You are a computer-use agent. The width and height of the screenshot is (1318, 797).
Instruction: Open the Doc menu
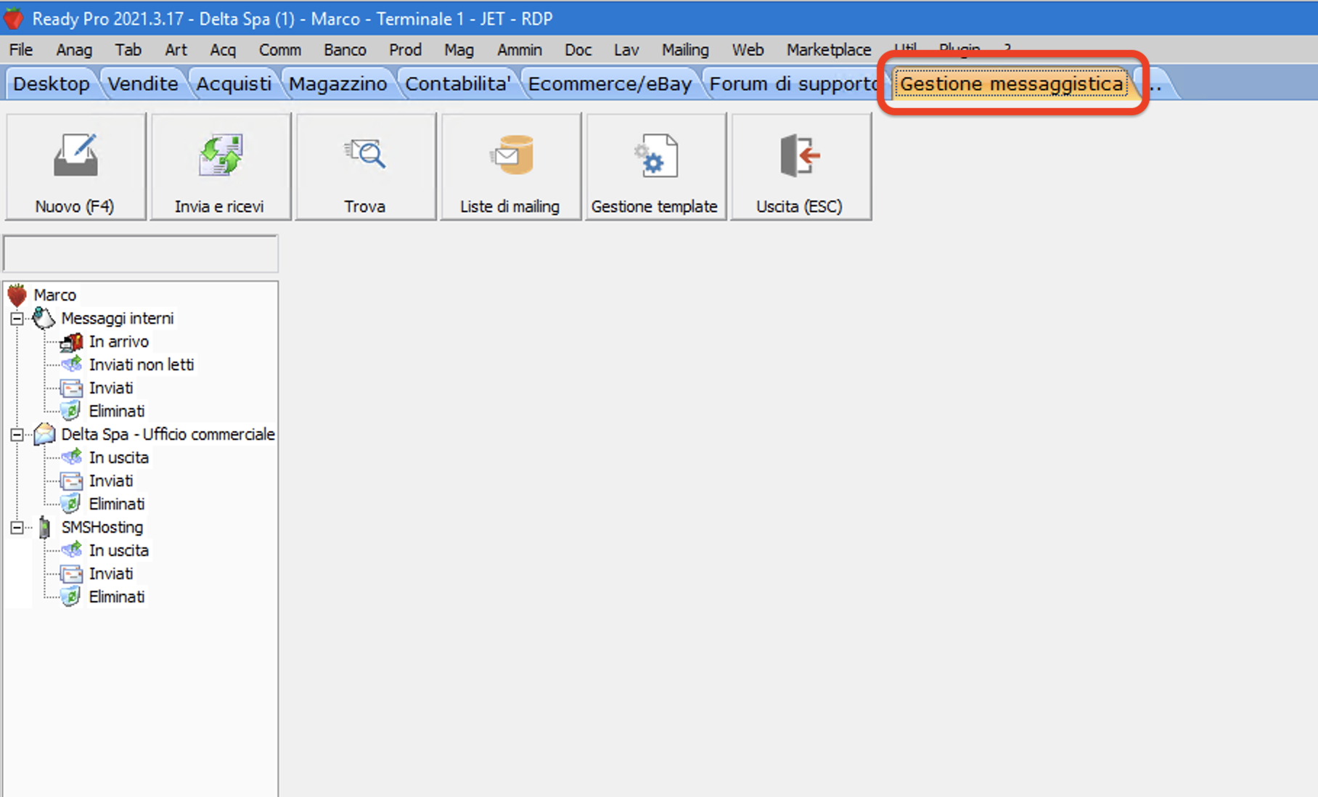point(578,49)
